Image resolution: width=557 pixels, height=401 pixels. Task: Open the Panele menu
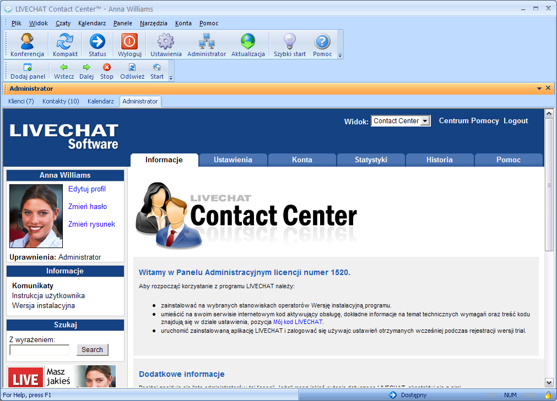pos(122,24)
